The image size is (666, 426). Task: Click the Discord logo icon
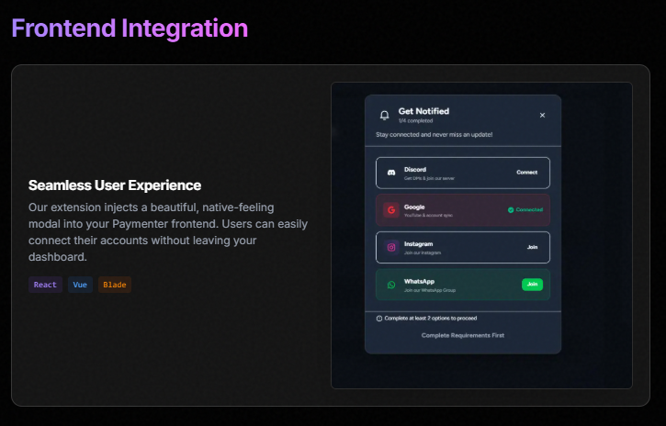[390, 173]
